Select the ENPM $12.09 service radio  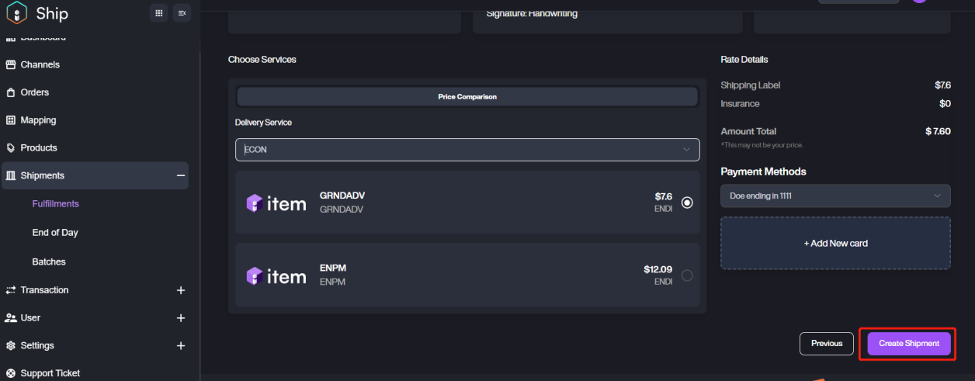tap(687, 275)
